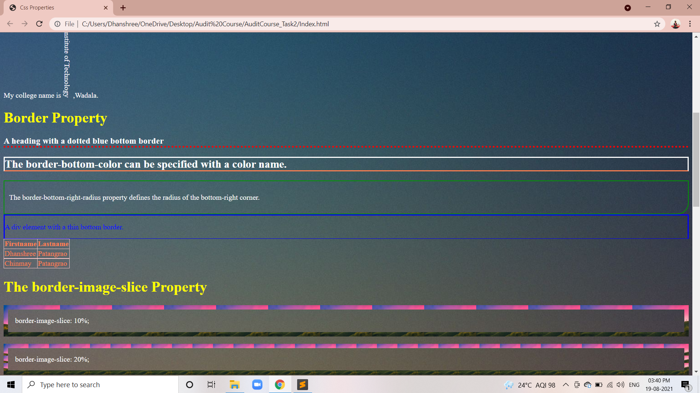Viewport: 700px width, 393px height.
Task: Go forward using the forward arrow
Action: (25, 24)
